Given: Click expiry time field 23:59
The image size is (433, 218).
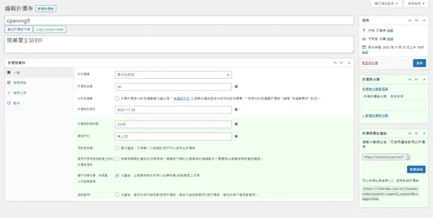Looking at the screenshot, I should (173, 124).
